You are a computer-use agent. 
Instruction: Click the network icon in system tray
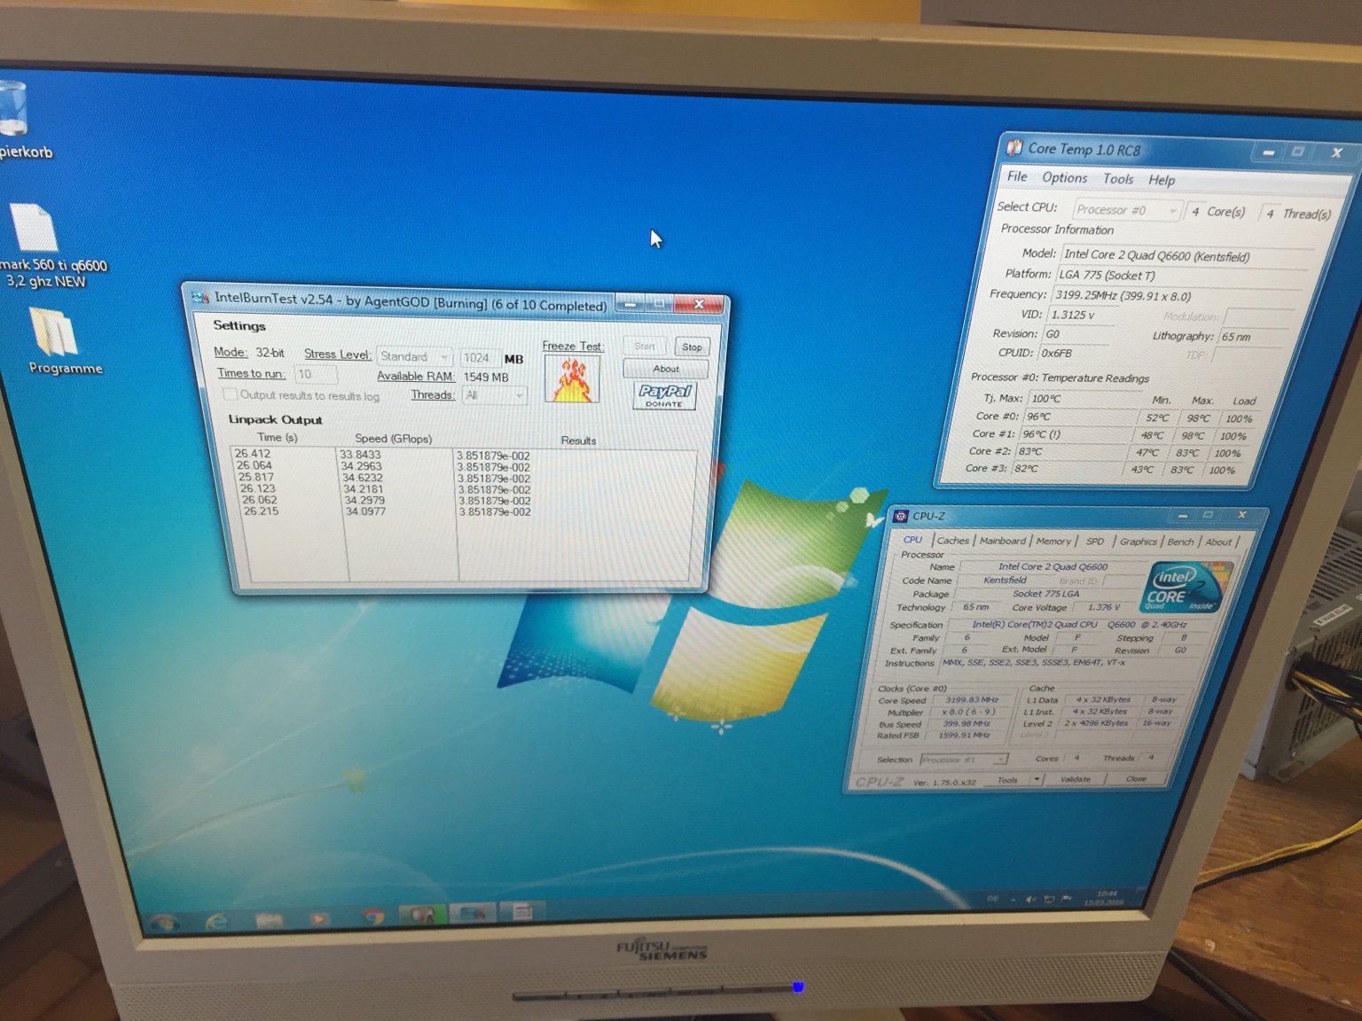[1049, 900]
